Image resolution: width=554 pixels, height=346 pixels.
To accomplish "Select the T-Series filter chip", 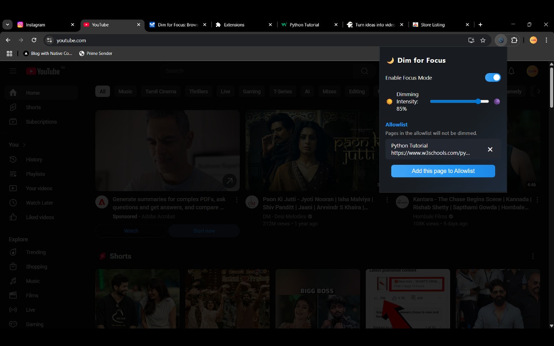I will point(283,91).
